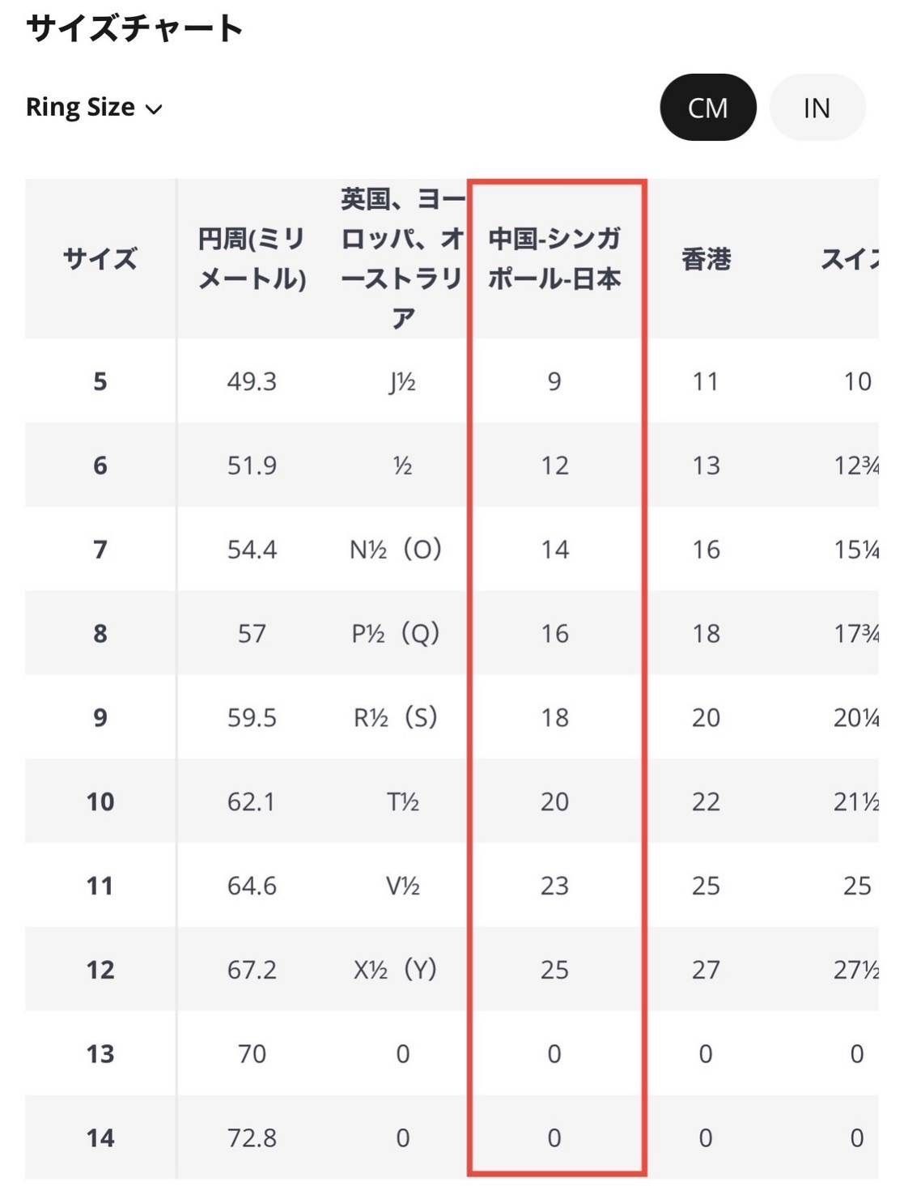Select size 5 row label
This screenshot has width=904, height=1186.
point(100,381)
